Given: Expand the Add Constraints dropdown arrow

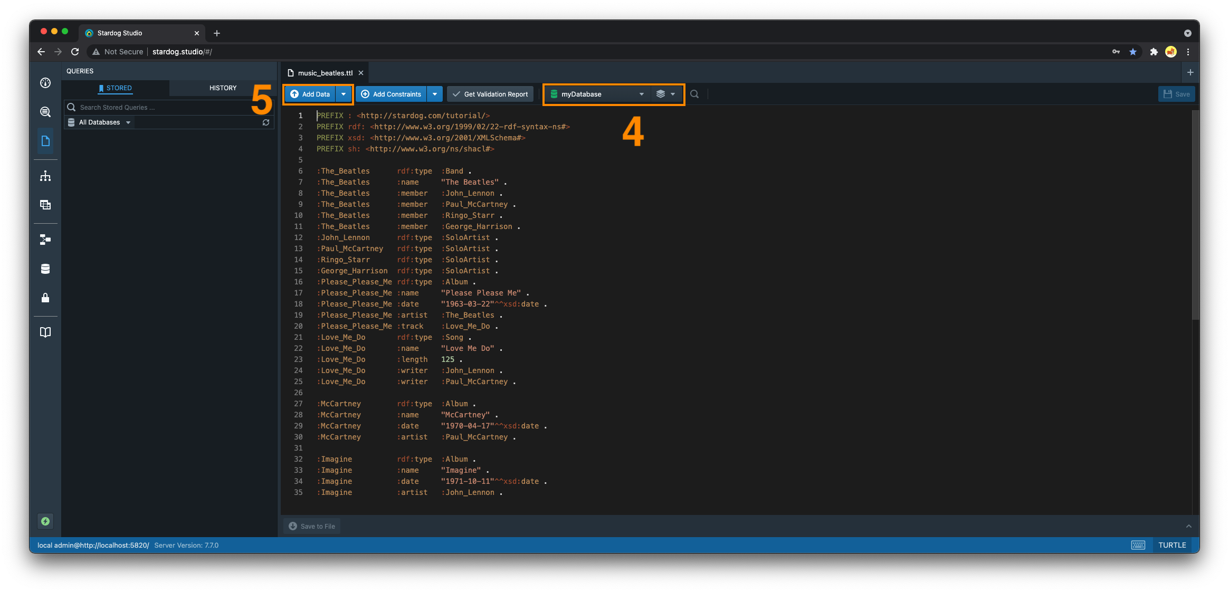Looking at the screenshot, I should point(434,94).
